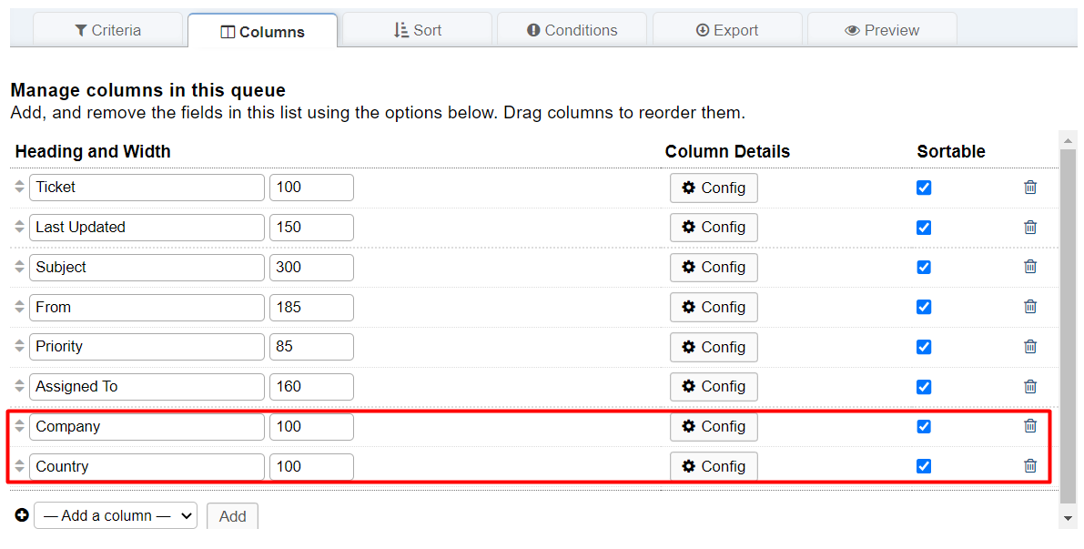Switch to the Criteria tab
Viewport: 1084px width, 549px height.
point(107,30)
